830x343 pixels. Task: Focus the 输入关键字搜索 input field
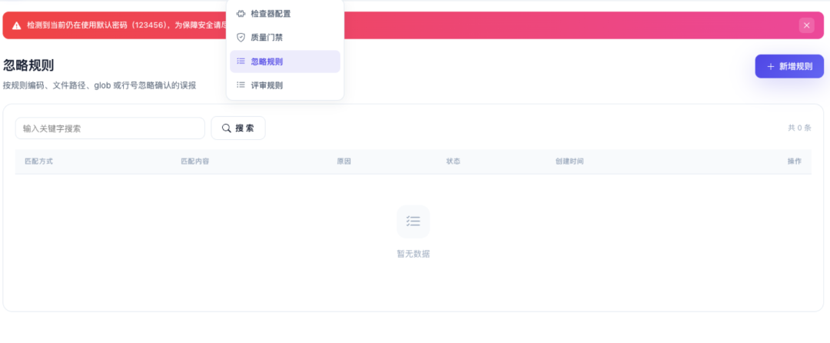tap(110, 128)
